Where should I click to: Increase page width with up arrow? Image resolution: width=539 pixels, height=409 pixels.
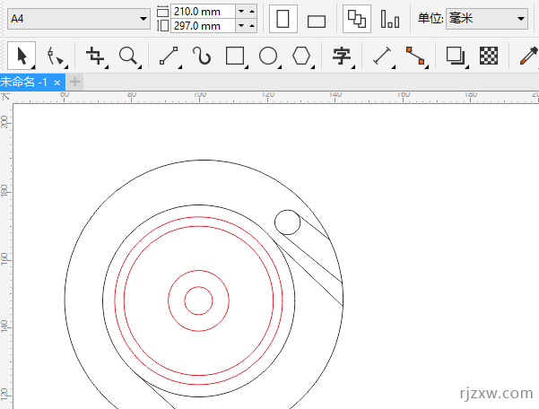[x=251, y=10]
